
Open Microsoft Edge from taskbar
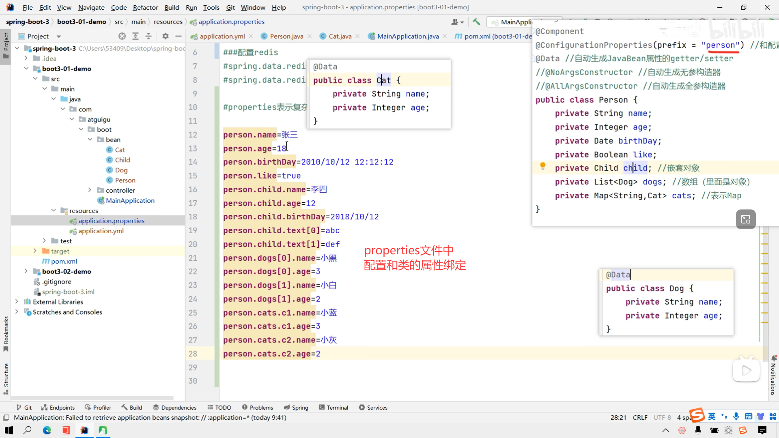(47, 430)
